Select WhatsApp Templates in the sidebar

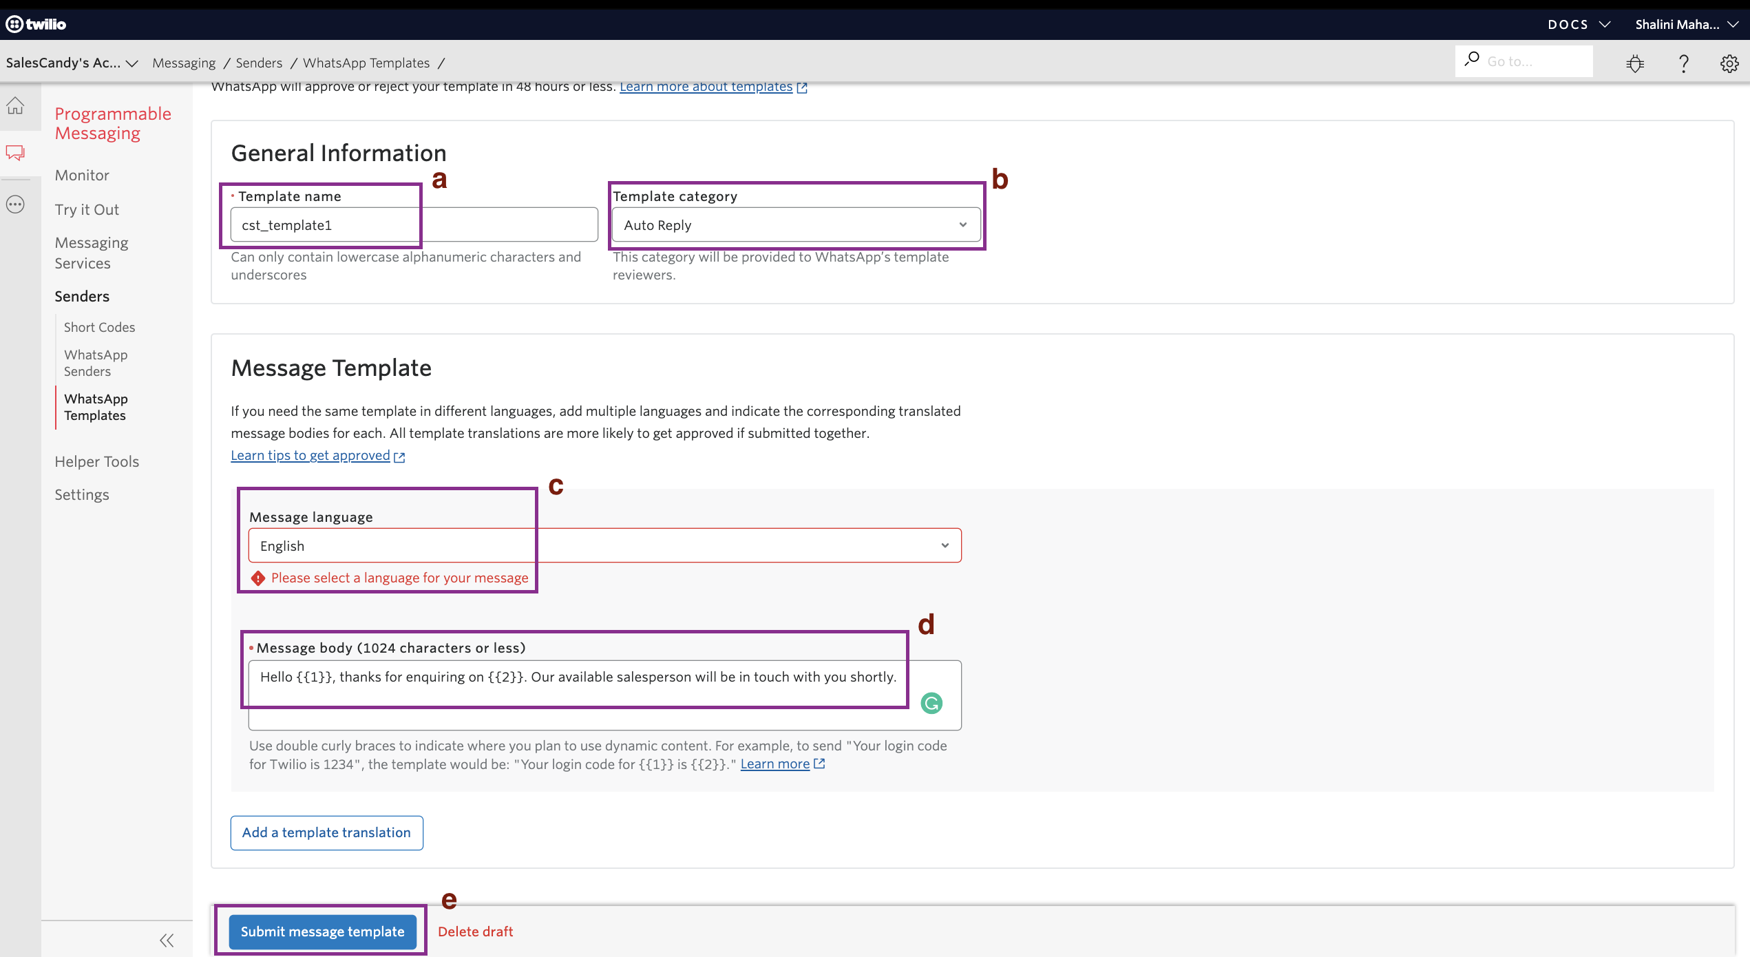click(x=96, y=407)
